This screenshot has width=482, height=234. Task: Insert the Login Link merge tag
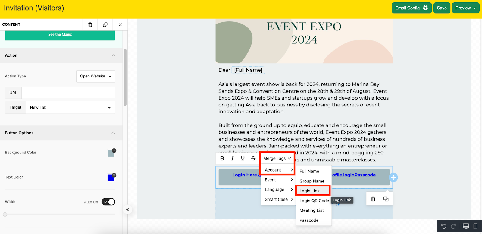(x=313, y=191)
